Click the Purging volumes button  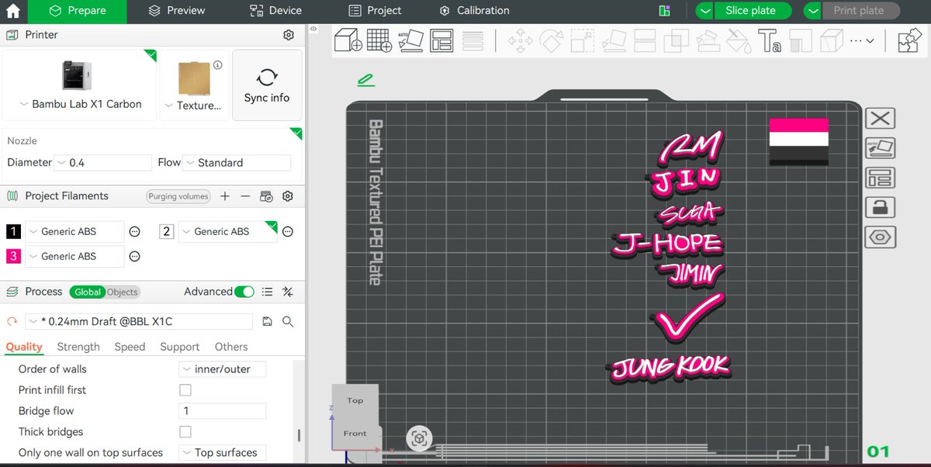(178, 196)
